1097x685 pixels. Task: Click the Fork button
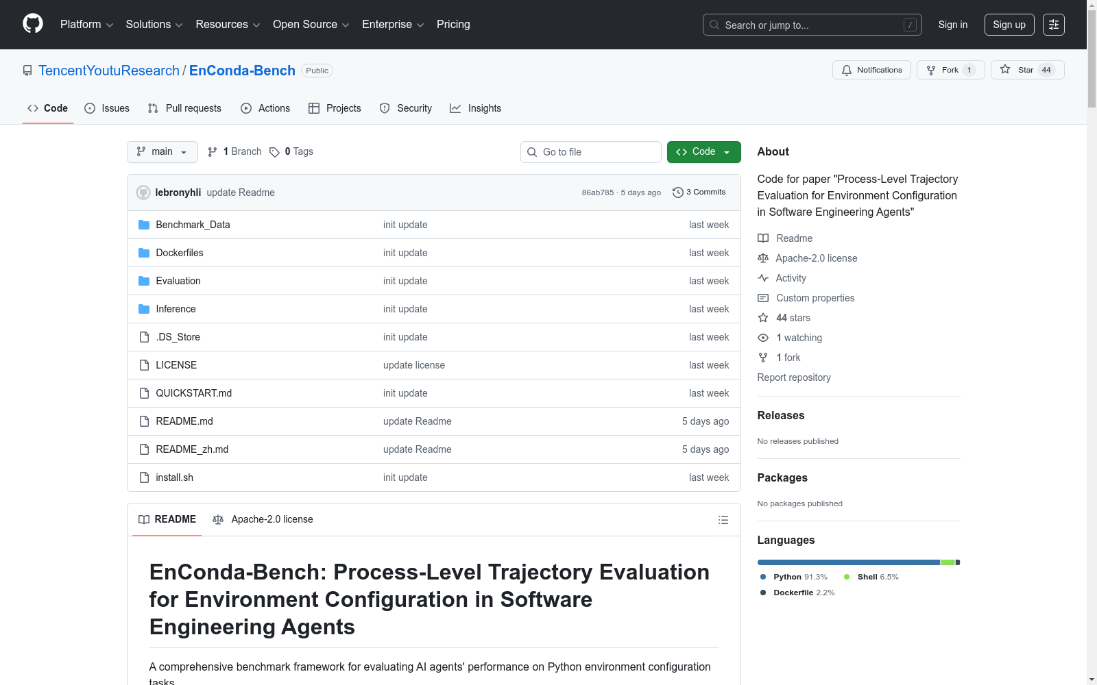(x=950, y=70)
